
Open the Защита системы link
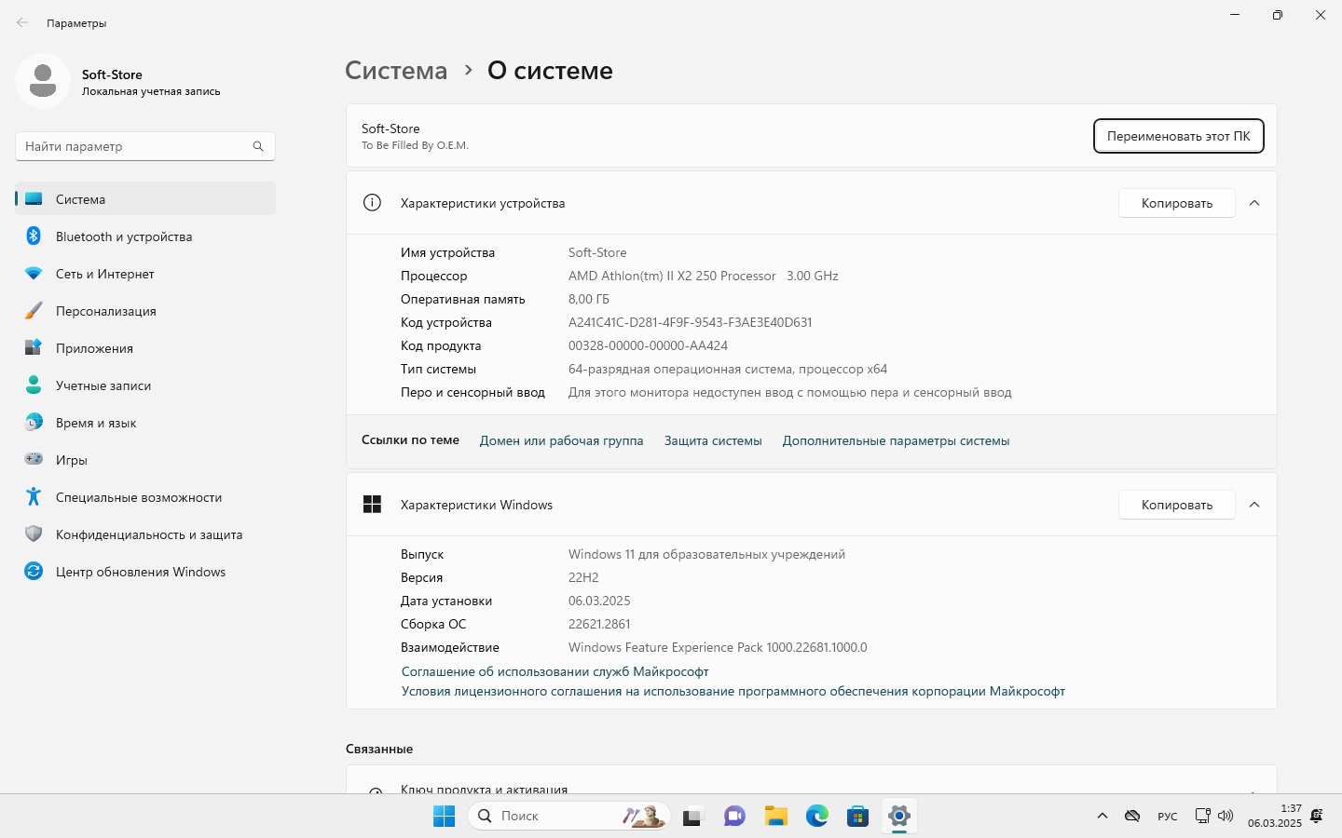tap(713, 440)
